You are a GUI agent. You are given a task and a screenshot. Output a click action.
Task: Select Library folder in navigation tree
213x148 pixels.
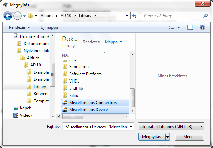(x=40, y=87)
